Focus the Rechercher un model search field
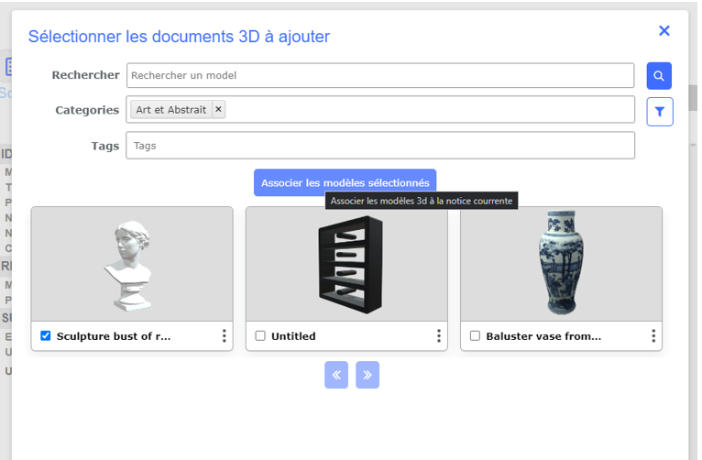Image resolution: width=702 pixels, height=460 pixels. (x=380, y=75)
